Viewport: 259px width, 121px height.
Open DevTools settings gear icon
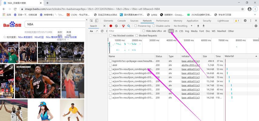tap(245, 21)
